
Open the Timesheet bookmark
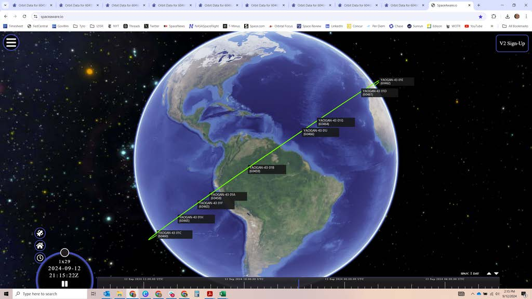click(x=13, y=26)
